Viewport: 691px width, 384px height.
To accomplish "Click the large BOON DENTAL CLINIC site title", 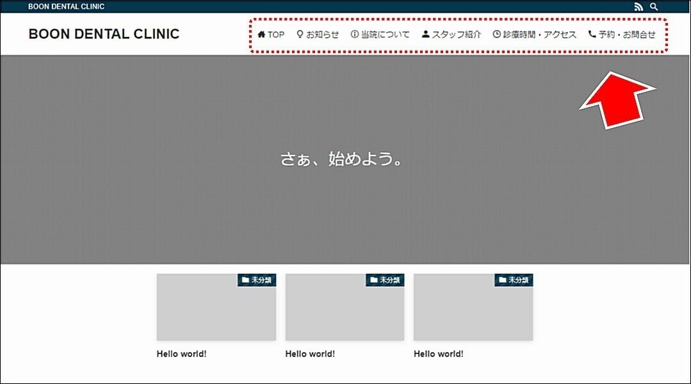I will 104,34.
